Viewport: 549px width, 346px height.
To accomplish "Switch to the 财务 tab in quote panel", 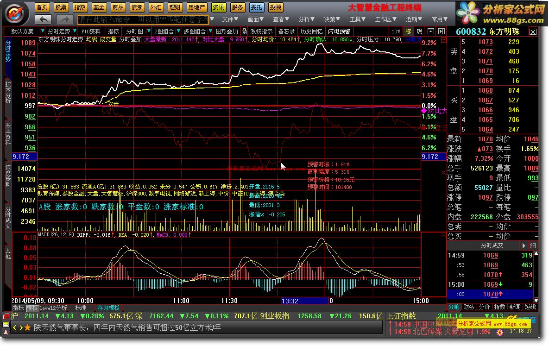I will click(469, 307).
